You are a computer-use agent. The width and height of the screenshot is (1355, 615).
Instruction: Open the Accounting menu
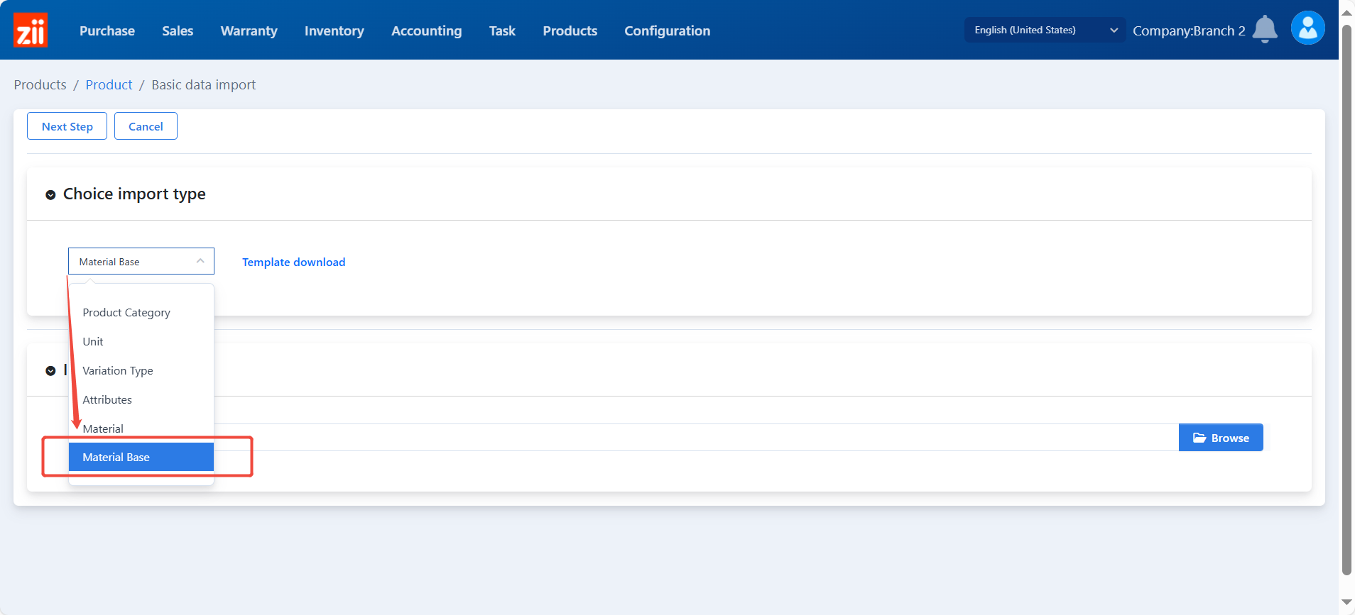(426, 31)
